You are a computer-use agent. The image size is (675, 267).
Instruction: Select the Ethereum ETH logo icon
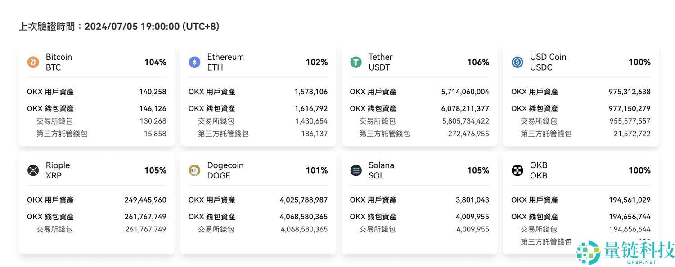[194, 62]
